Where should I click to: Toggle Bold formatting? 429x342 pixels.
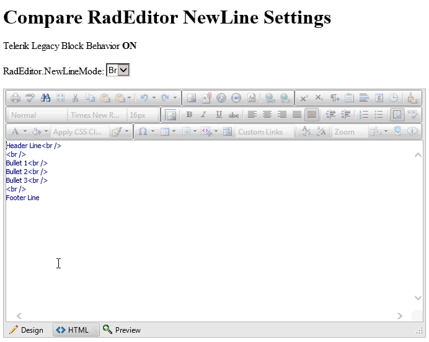189,115
